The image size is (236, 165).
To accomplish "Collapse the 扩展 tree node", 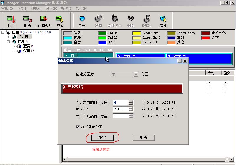I will [9, 42].
